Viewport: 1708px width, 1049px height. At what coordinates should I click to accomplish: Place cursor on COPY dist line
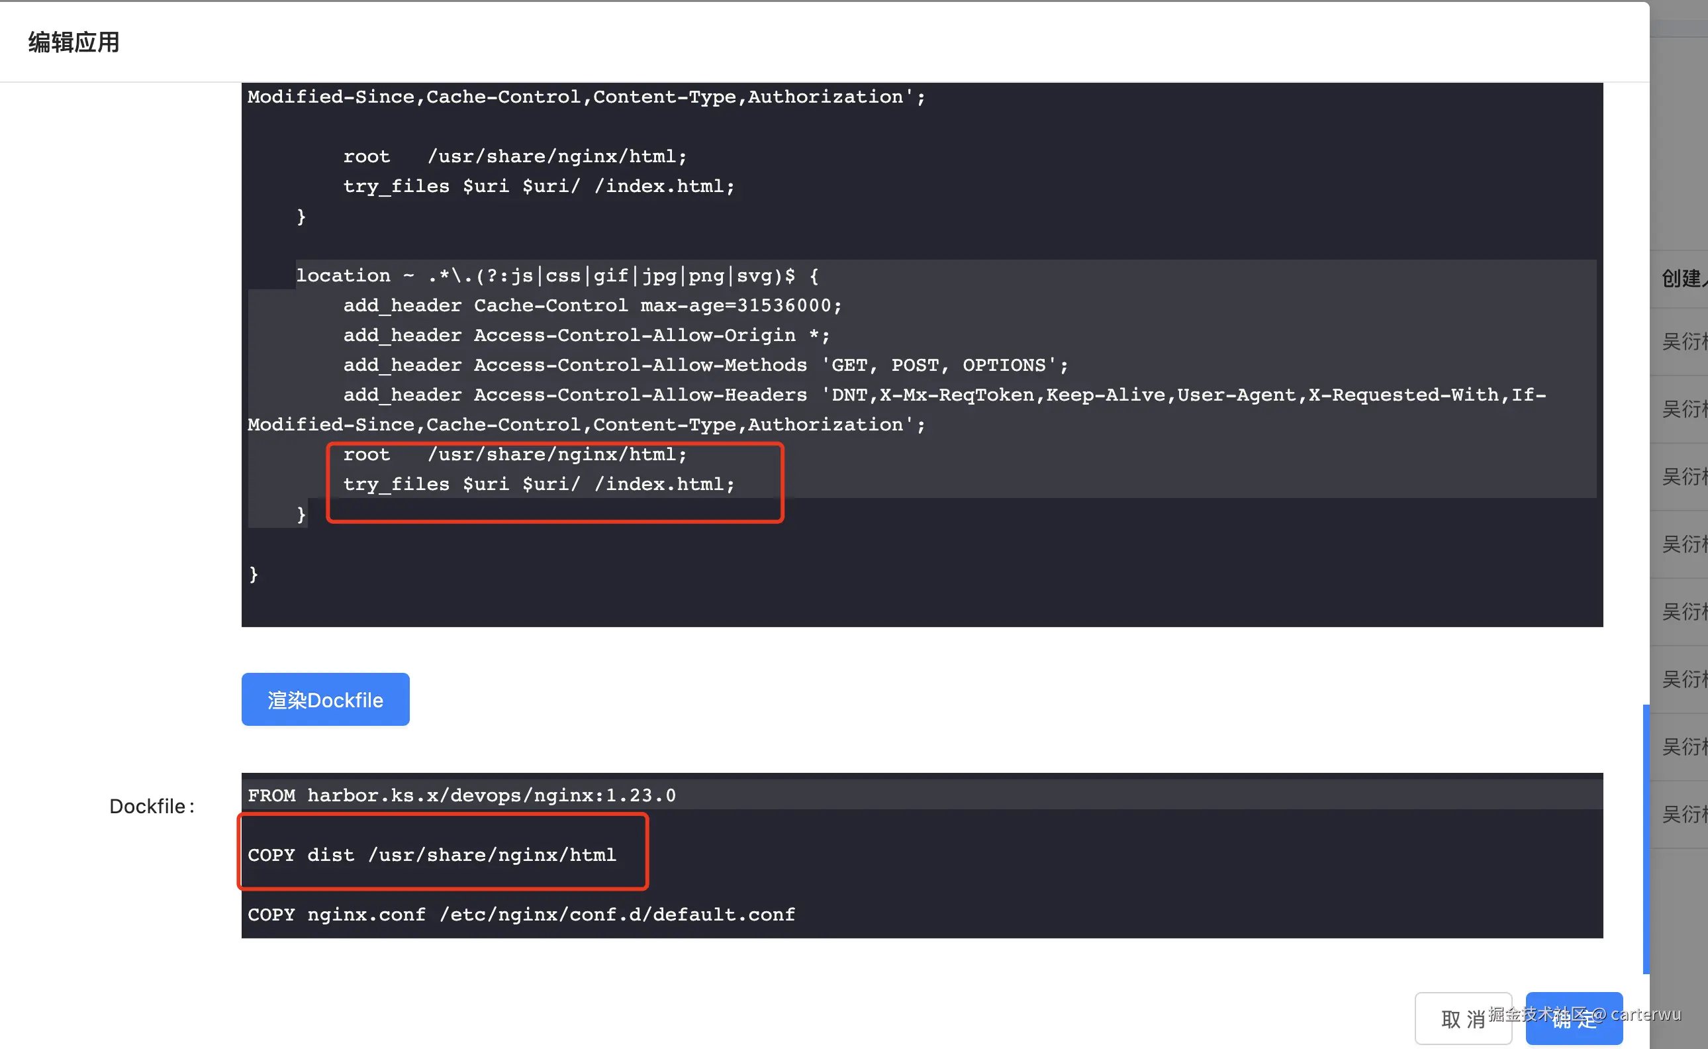tap(432, 855)
